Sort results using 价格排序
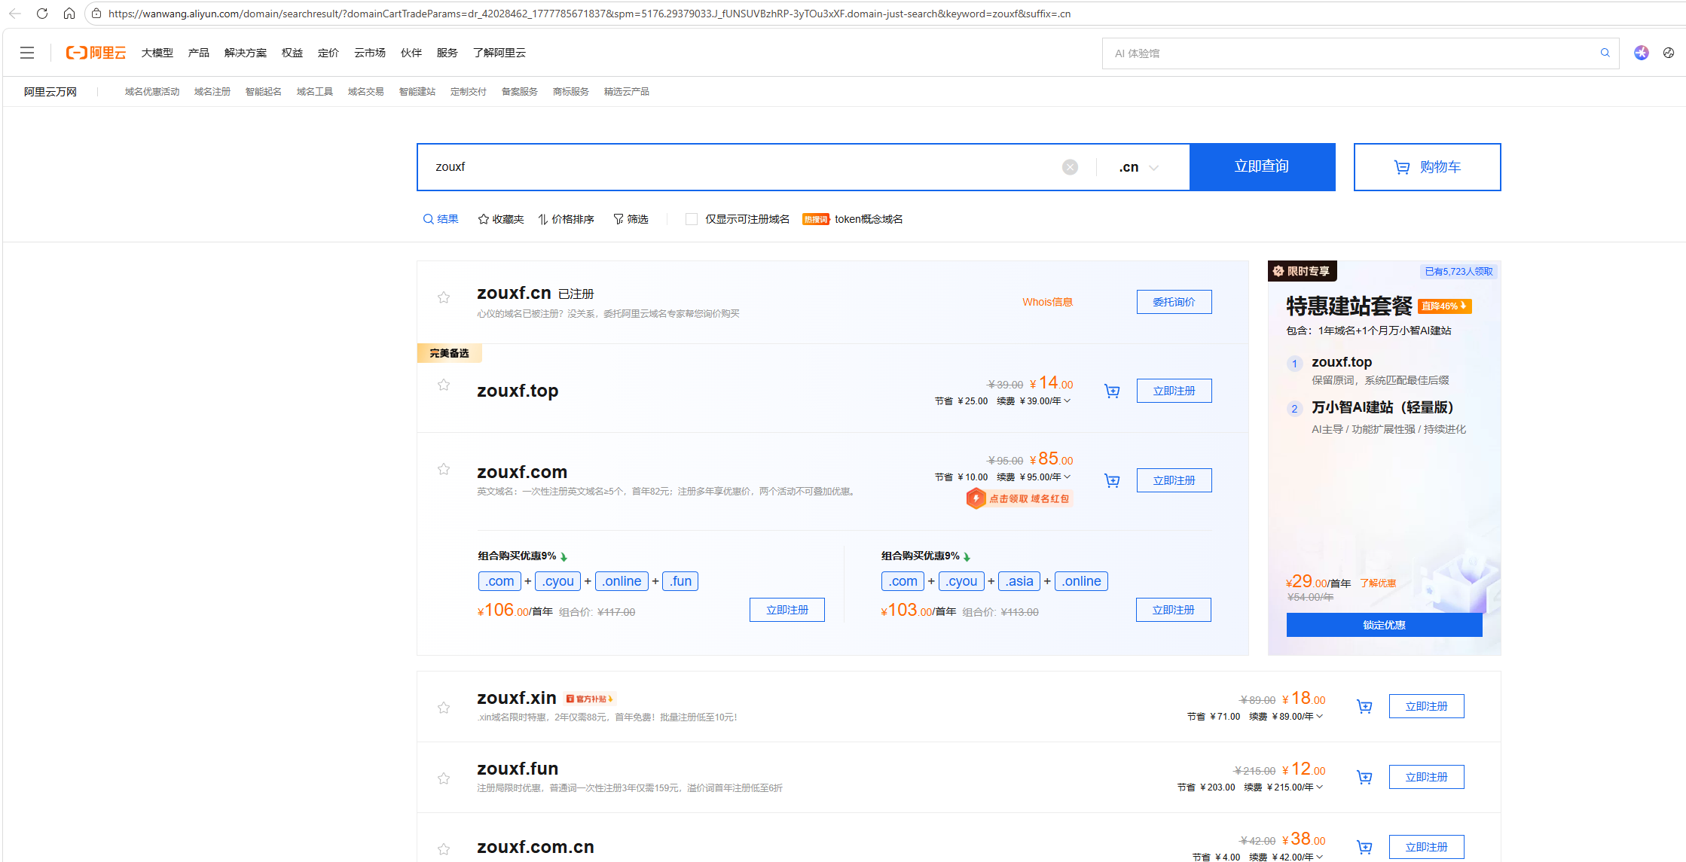The width and height of the screenshot is (1686, 862). (x=566, y=219)
